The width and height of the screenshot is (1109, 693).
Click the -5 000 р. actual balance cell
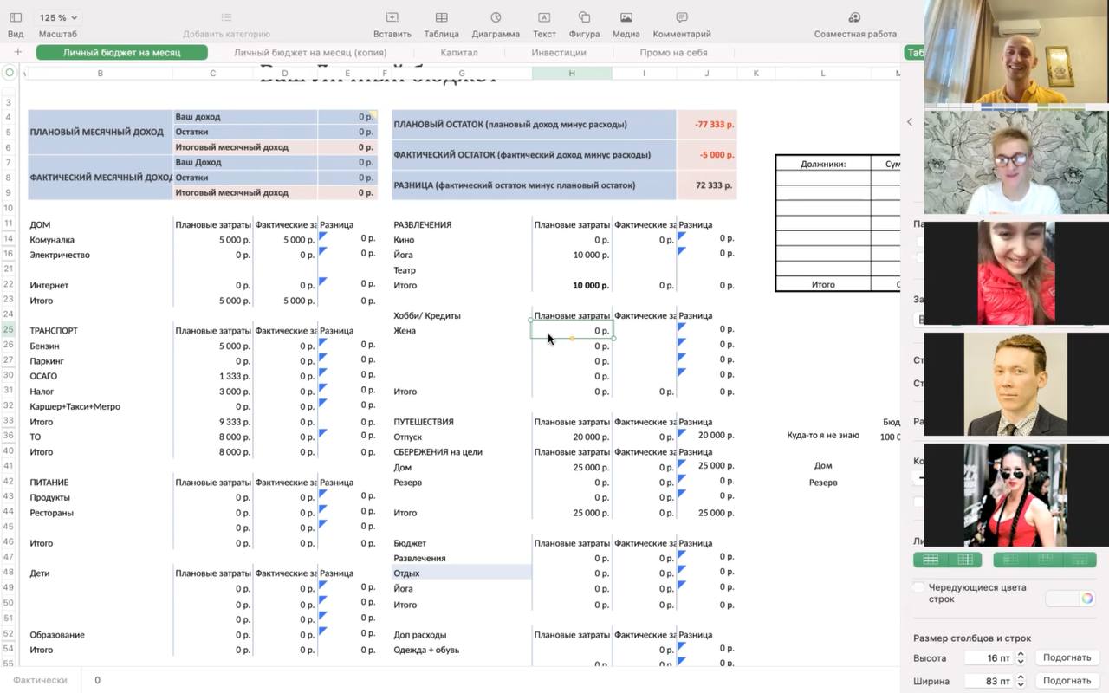[707, 155]
